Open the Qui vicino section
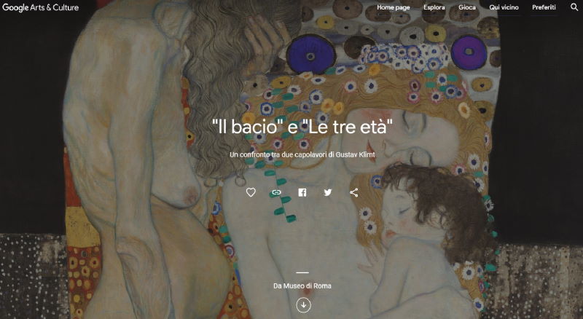Screen dimensions: 583x319 point(504,7)
